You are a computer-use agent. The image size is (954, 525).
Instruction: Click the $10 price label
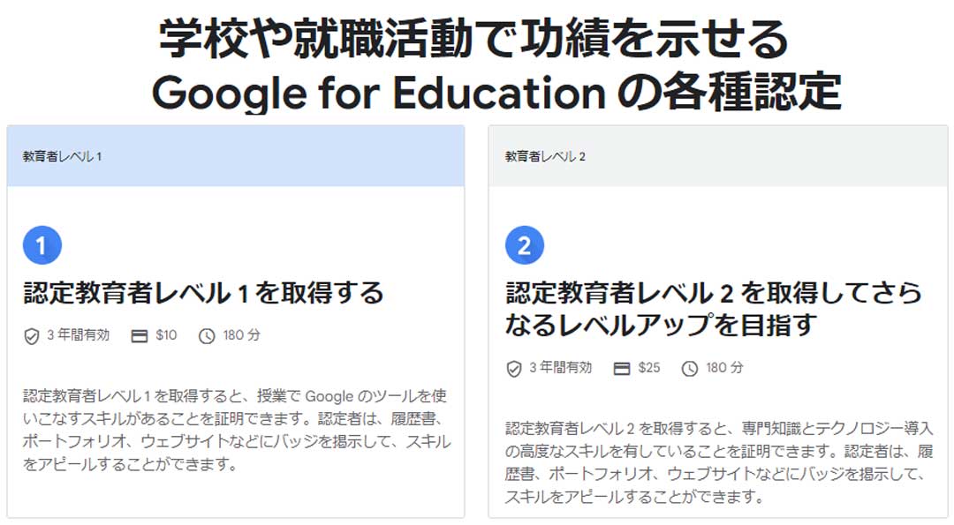pos(166,334)
